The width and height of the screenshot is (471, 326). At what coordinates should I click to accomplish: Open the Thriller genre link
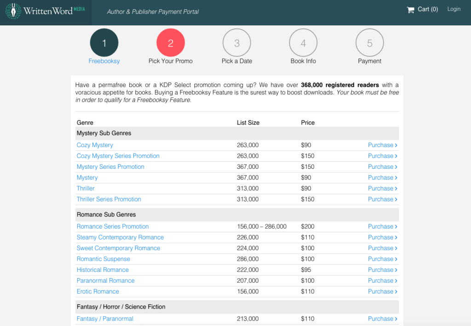tap(85, 188)
